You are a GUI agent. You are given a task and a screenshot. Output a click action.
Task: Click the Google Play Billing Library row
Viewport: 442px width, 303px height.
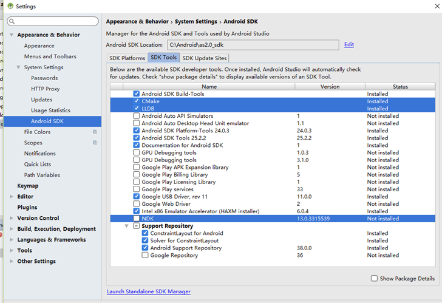point(273,174)
